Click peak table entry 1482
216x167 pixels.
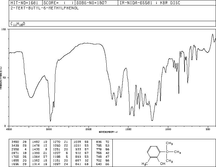[36, 142]
